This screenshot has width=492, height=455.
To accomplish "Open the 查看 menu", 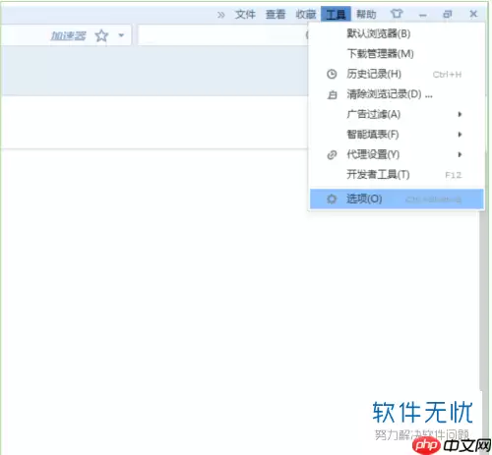I will [276, 14].
